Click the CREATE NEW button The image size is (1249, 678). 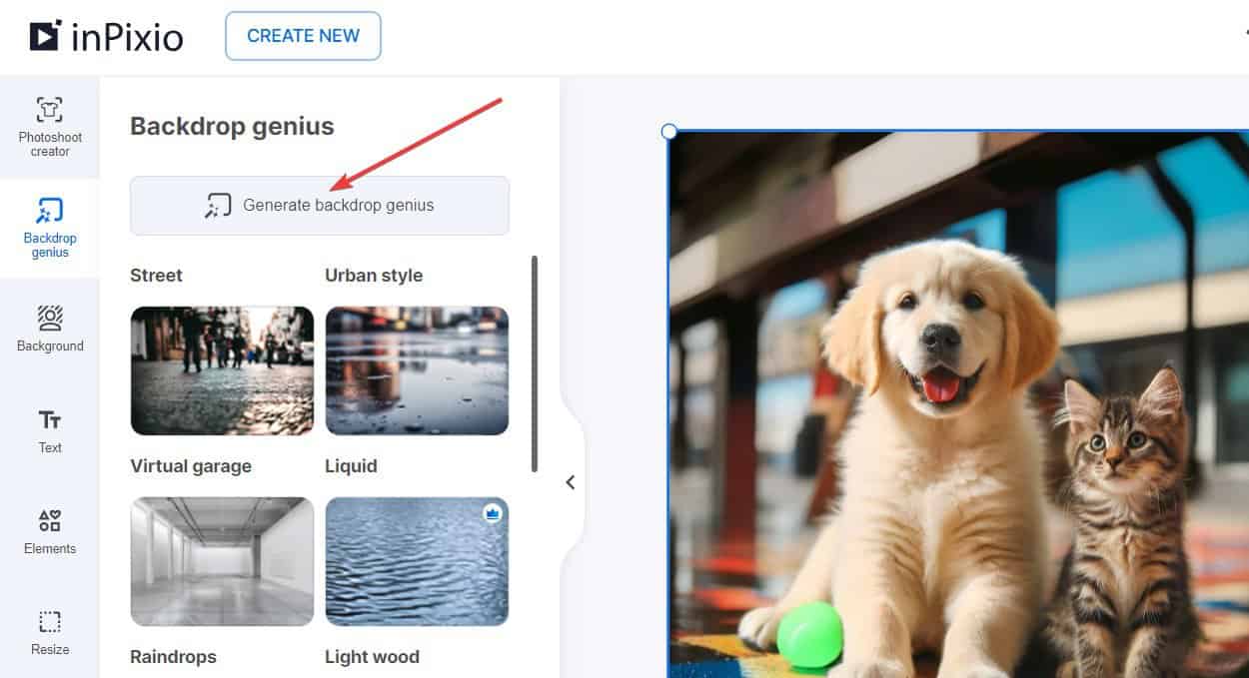tap(303, 36)
